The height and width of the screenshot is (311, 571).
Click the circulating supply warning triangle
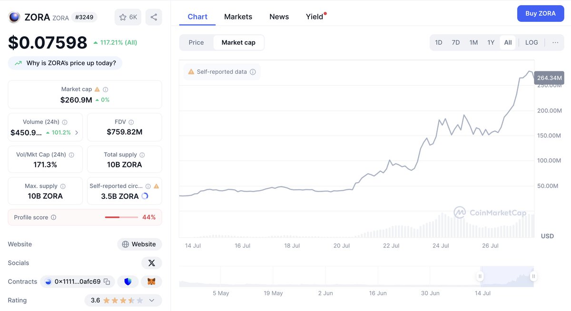tap(157, 186)
